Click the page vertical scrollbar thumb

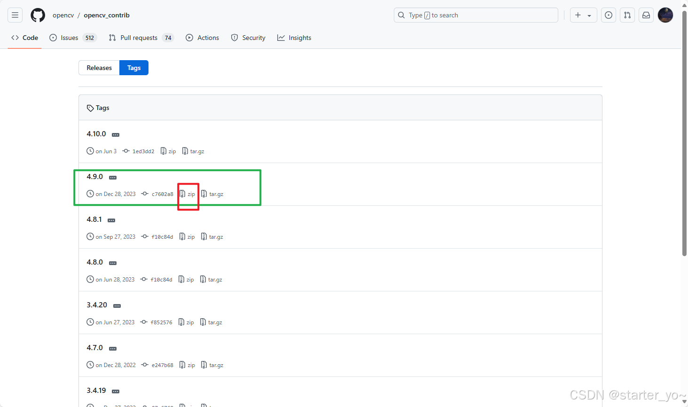(x=684, y=133)
